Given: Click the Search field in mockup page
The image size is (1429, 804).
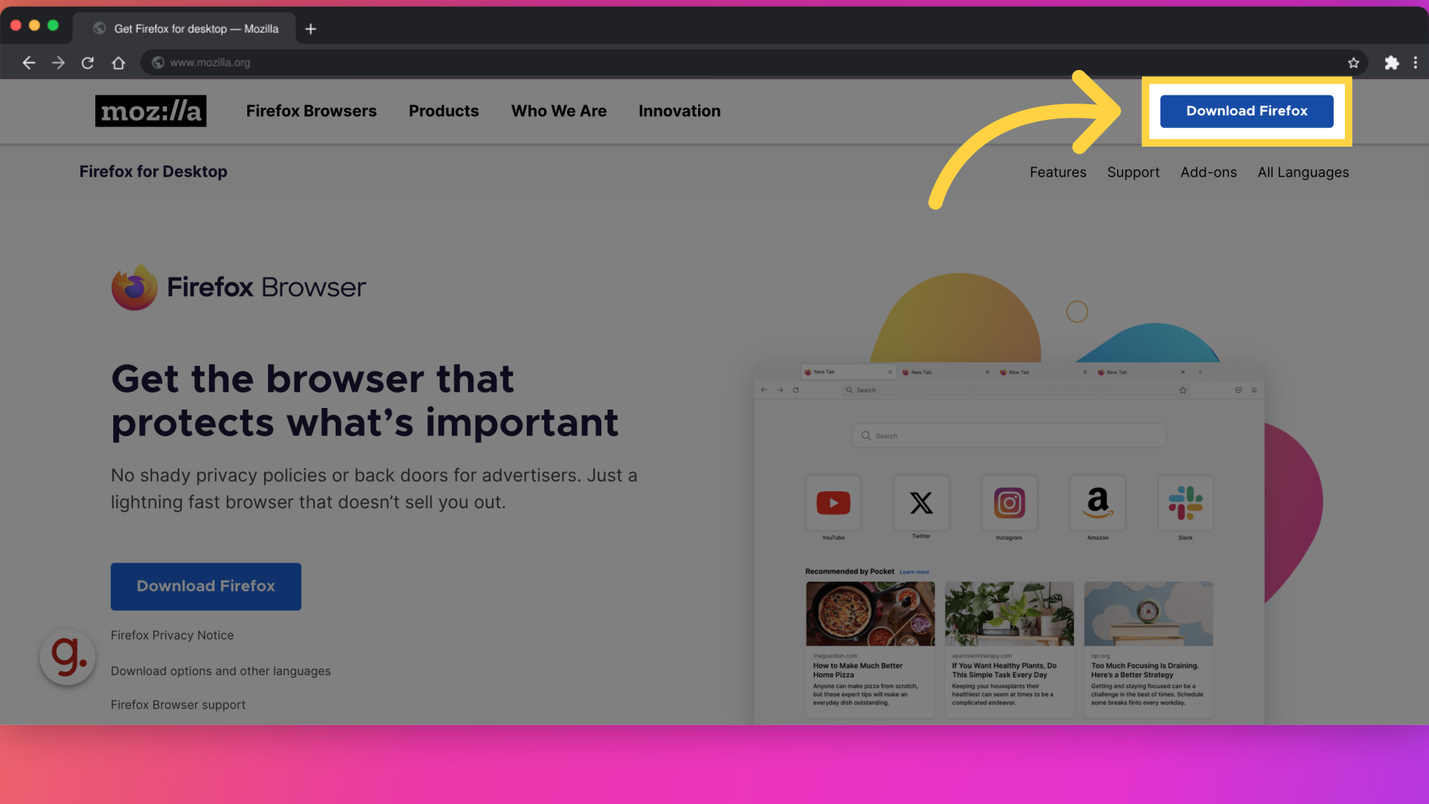Looking at the screenshot, I should 1008,435.
